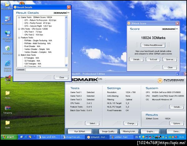
Task: Click the Futuremark Corporation logo icon
Action: (160, 81)
